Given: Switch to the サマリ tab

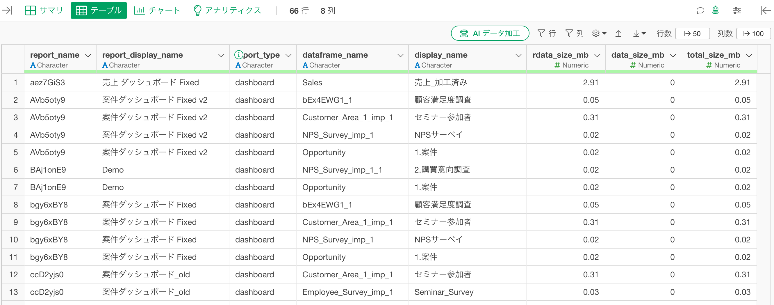Looking at the screenshot, I should pos(44,10).
